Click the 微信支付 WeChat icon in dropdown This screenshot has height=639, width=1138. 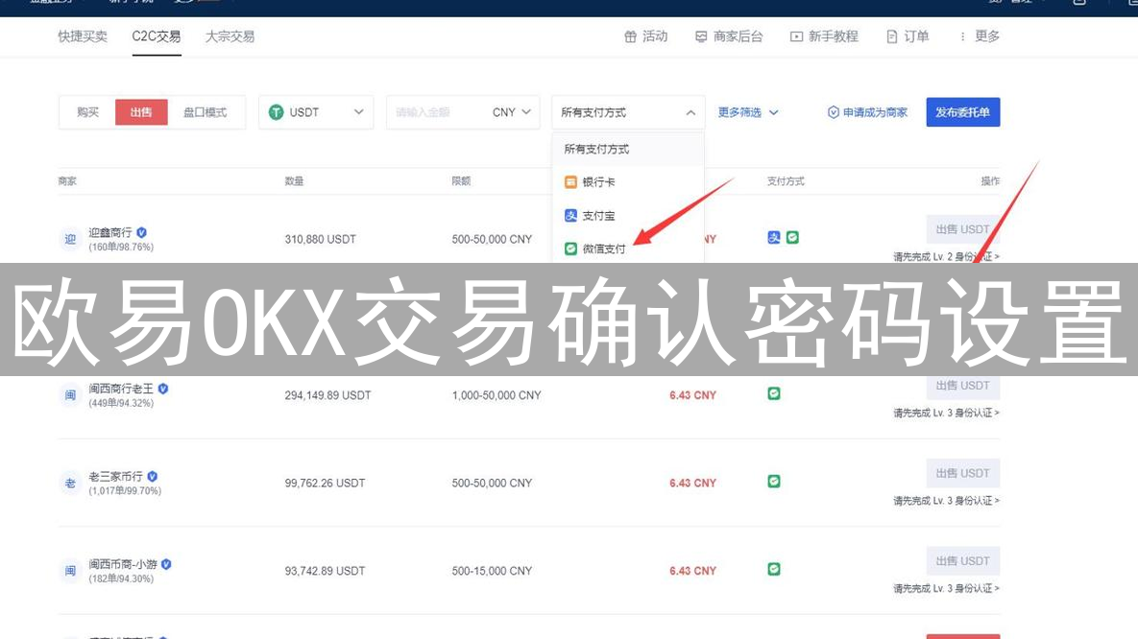(570, 248)
